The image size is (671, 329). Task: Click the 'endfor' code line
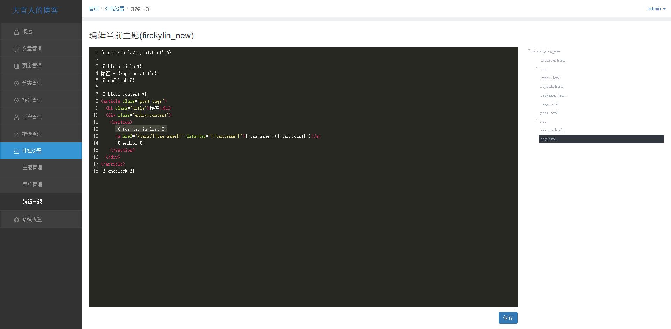click(x=130, y=143)
